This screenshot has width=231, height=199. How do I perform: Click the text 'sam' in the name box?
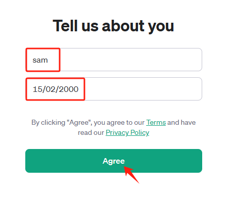click(x=40, y=60)
